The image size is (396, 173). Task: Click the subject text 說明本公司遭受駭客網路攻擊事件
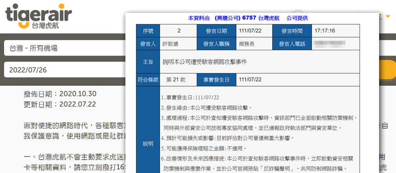[x=205, y=62]
